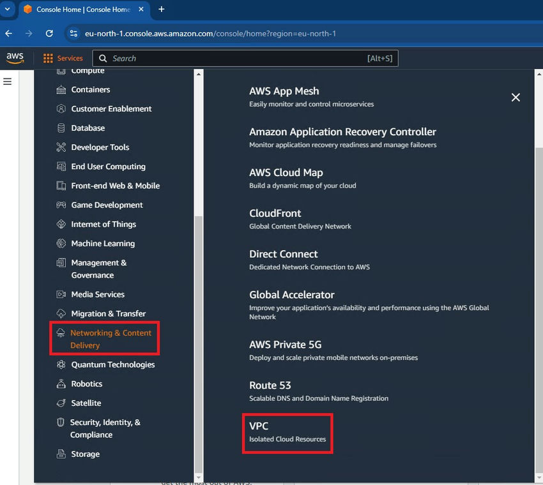543x485 pixels.
Task: Click the category list scrollbar thumb
Action: [x=199, y=344]
